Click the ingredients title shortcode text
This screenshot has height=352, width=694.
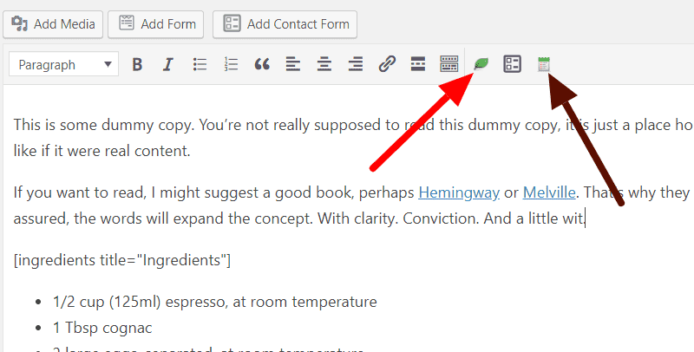(x=122, y=260)
